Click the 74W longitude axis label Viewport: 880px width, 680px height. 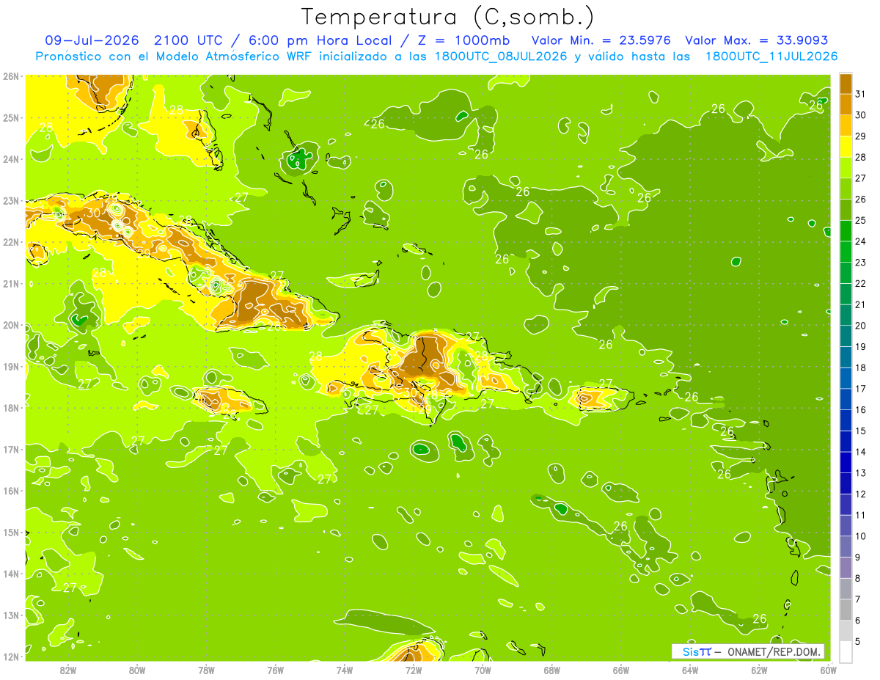pyautogui.click(x=345, y=670)
